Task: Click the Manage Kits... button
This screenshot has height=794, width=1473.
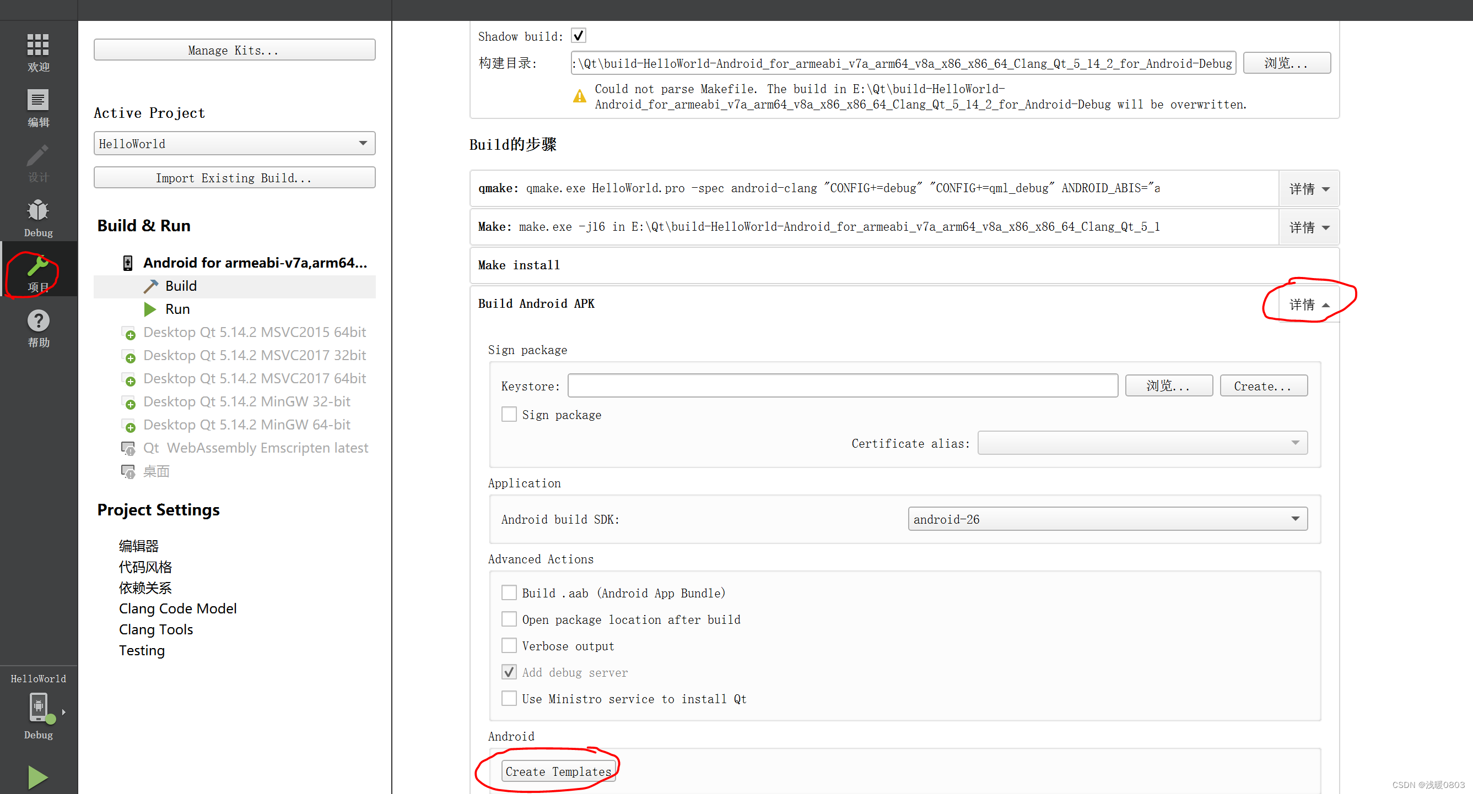Action: (234, 50)
